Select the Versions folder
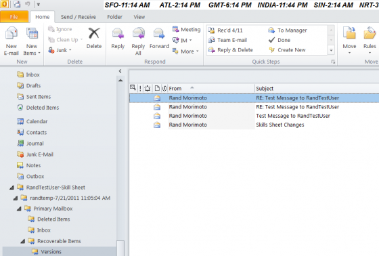Image resolution: width=379 pixels, height=256 pixels. tap(47, 252)
